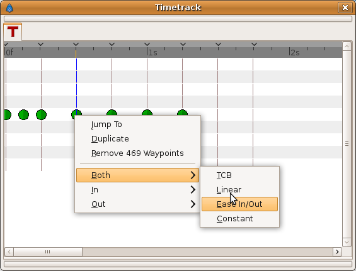Expand the Out interpolation submenu
Viewport: 356px width, 271px height.
pos(137,204)
